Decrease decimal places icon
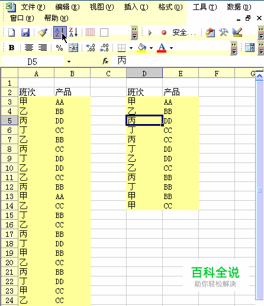Image resolution: width=264 pixels, height=306 pixels. click(104, 48)
